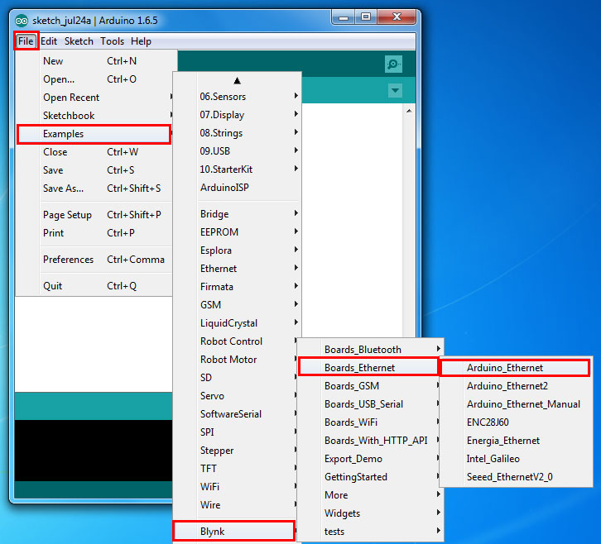Expand 06.Sensors examples
The image size is (601, 544).
(x=237, y=97)
